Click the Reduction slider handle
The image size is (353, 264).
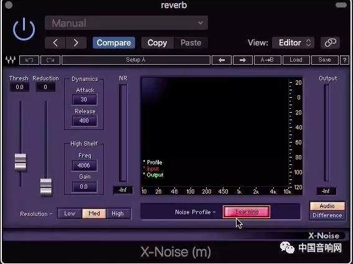[46, 187]
